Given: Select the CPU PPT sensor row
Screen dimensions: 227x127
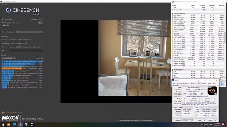Looking at the screenshot, I should click(198, 56).
